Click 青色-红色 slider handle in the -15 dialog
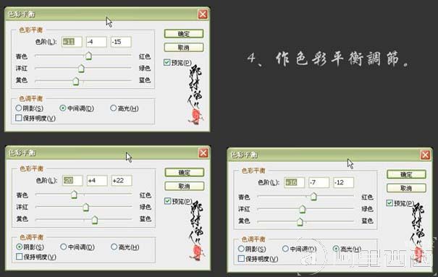Image resolution: width=438 pixels, height=277 pixels. (x=88, y=56)
